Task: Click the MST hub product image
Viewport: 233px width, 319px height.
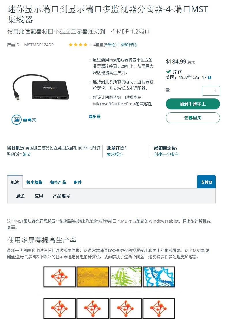Action: pos(41,87)
